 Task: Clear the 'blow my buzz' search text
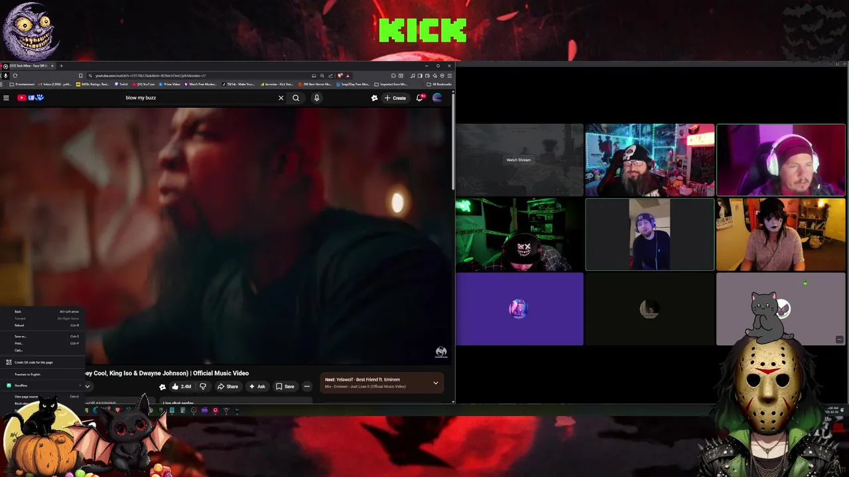coord(281,98)
